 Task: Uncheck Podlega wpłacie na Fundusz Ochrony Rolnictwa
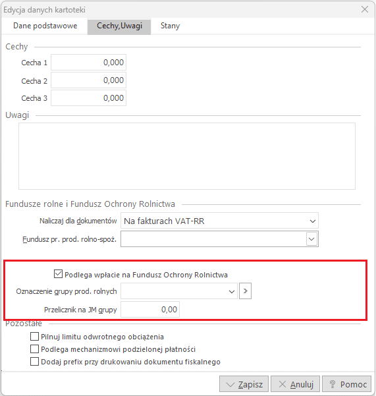[x=58, y=274]
